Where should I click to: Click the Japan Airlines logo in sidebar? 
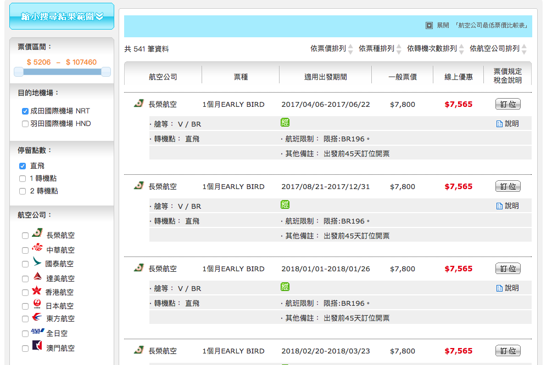point(37,305)
